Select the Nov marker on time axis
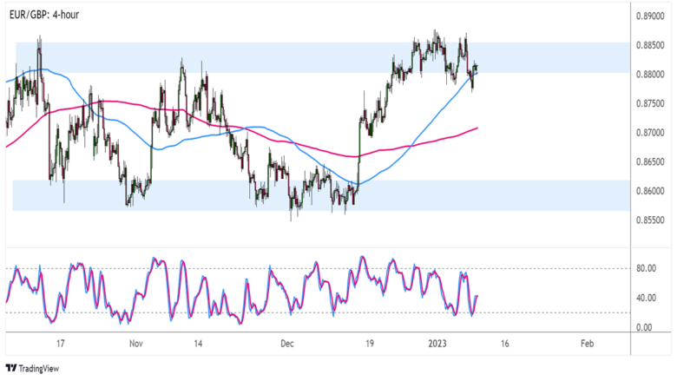 pos(135,343)
